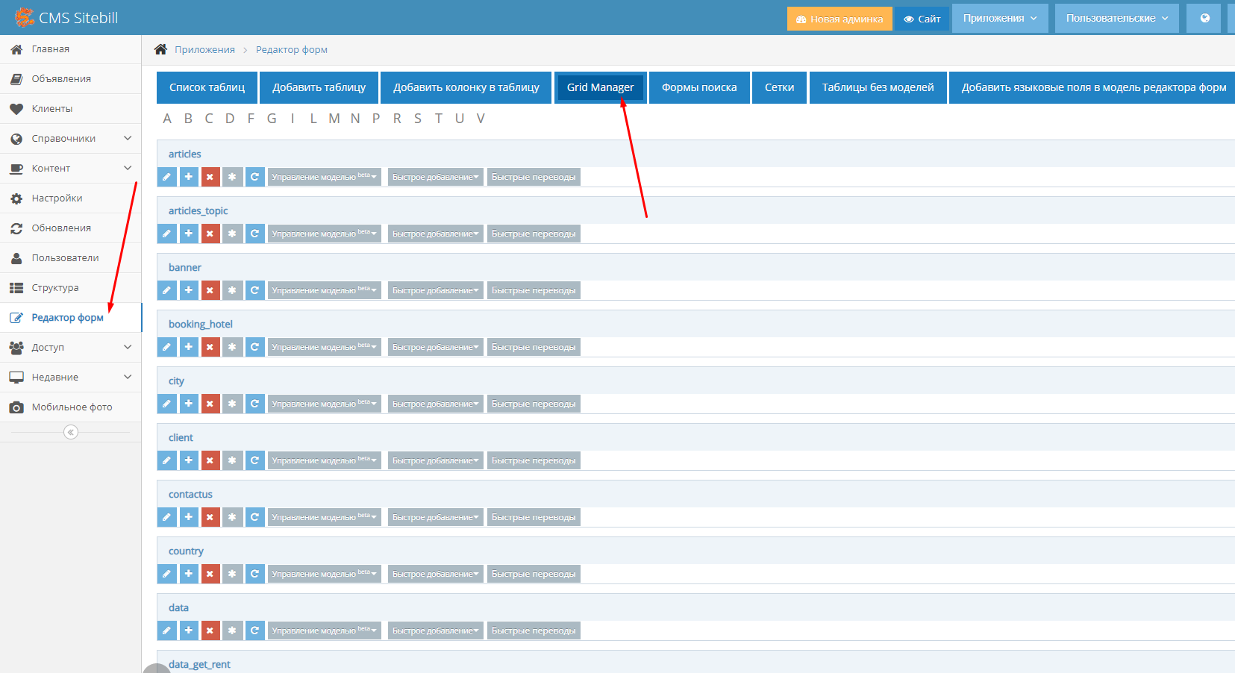Open Управление моделью dropdown for country
This screenshot has width=1235, height=673.
324,574
